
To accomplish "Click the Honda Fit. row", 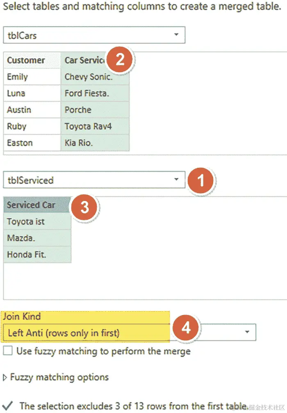I will [37, 254].
